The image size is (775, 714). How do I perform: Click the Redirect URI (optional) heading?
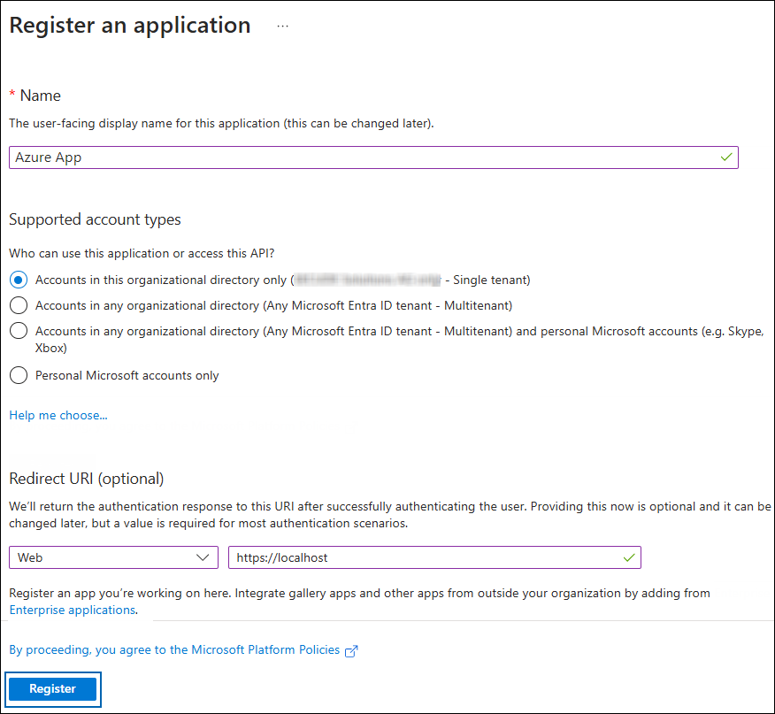[x=86, y=478]
